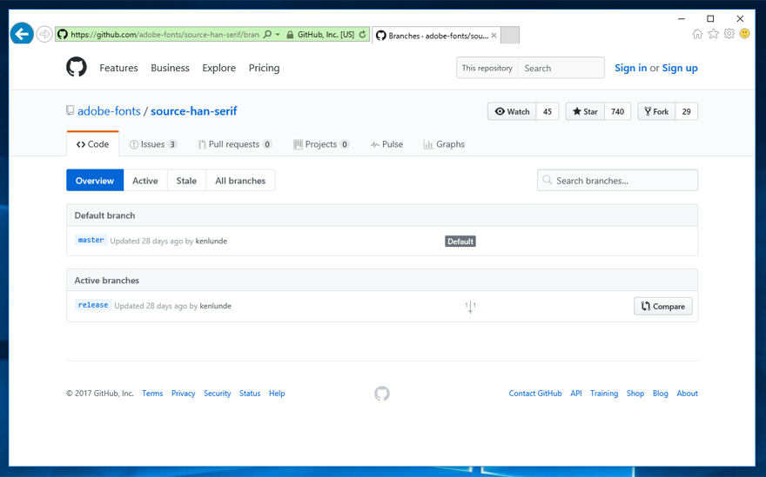Screen dimensions: 766x477
Task: Open kenlunde profile in master row
Action: click(211, 241)
